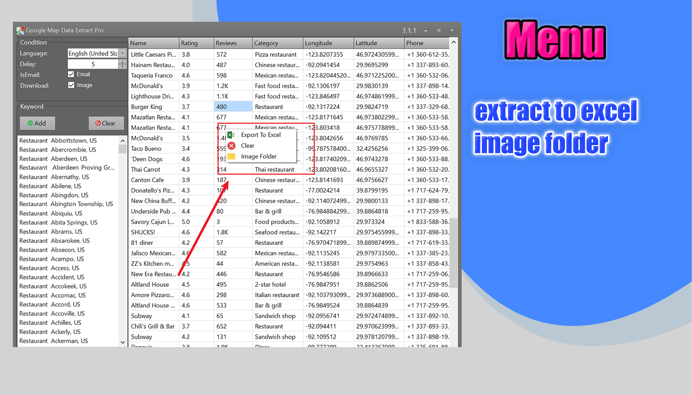Click the Italian restaurant category cell
The image size is (692, 395).
(278, 295)
